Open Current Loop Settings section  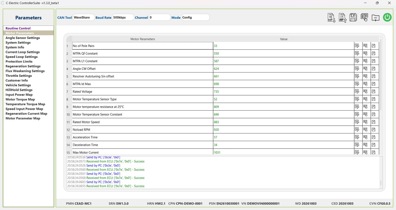(23, 52)
